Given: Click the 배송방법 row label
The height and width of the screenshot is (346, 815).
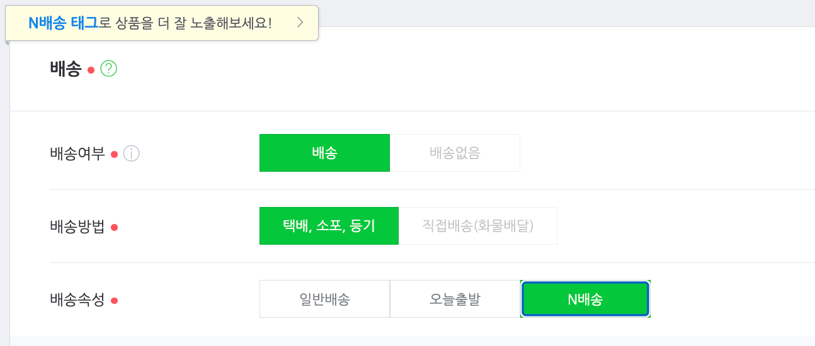Looking at the screenshot, I should pos(77,226).
